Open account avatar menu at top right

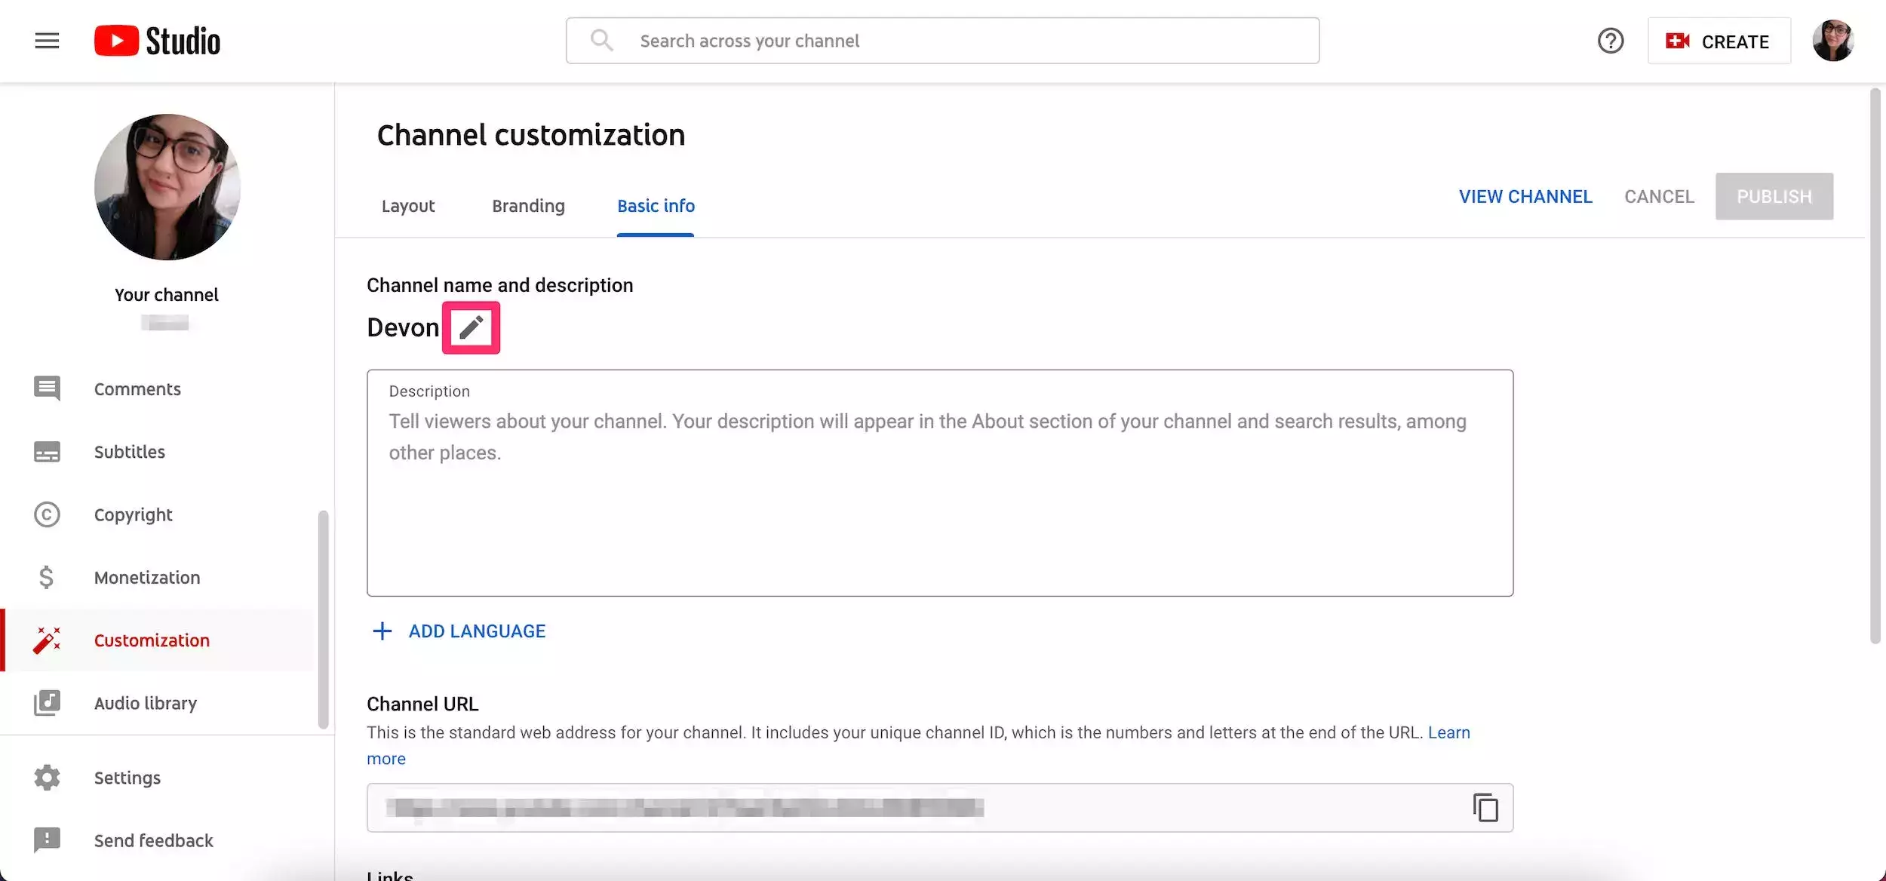1832,41
